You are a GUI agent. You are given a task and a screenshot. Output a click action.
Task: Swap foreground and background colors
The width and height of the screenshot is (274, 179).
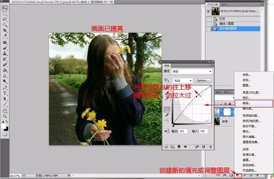(7, 122)
